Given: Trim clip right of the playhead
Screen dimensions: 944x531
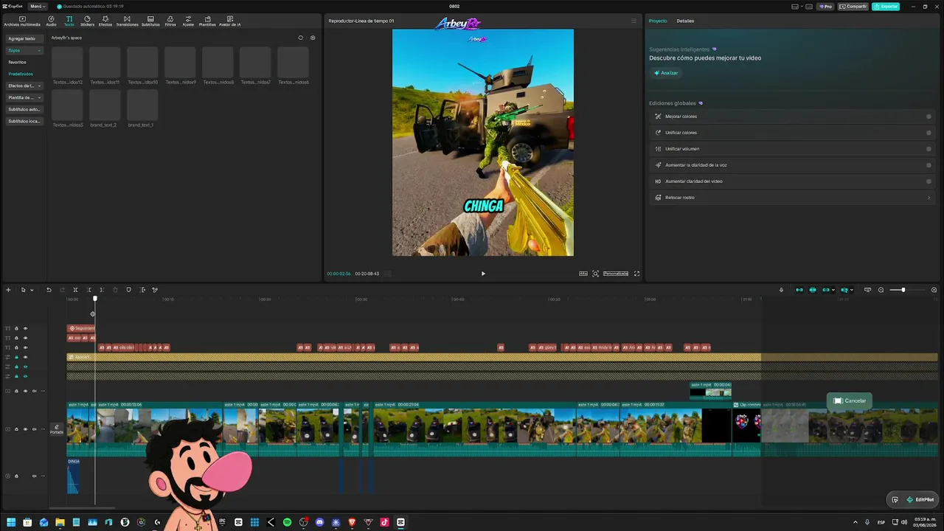Looking at the screenshot, I should [102, 290].
